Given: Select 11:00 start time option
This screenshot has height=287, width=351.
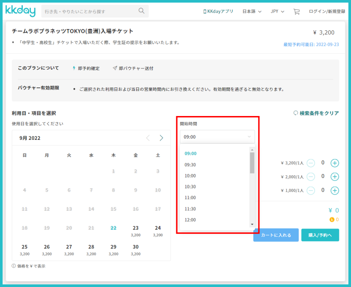Looking at the screenshot, I should [190, 198].
